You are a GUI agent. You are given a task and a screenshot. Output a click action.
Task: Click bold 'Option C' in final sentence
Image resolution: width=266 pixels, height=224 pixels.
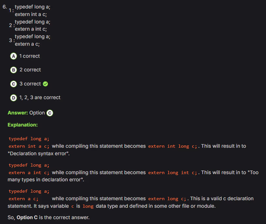27,217
